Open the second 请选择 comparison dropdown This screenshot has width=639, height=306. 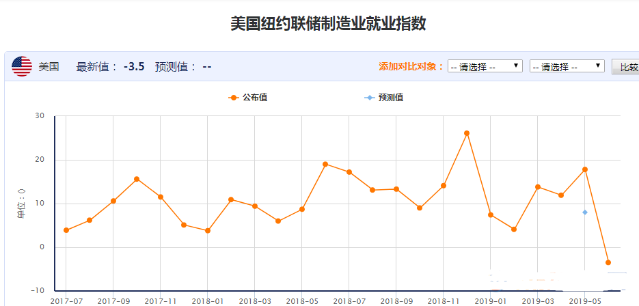click(x=567, y=66)
